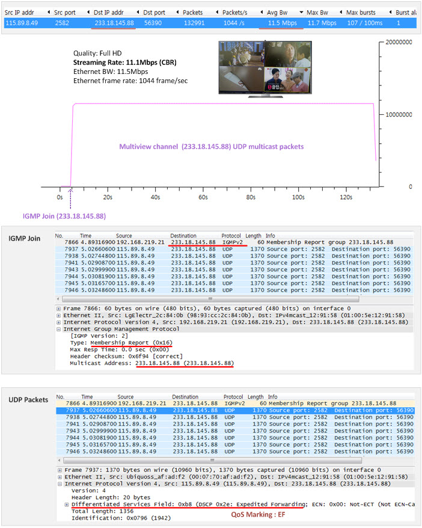This screenshot has height=528, width=422.
Task: Select Header checksum: 0x6f94 [correct] line
Action: (126, 356)
